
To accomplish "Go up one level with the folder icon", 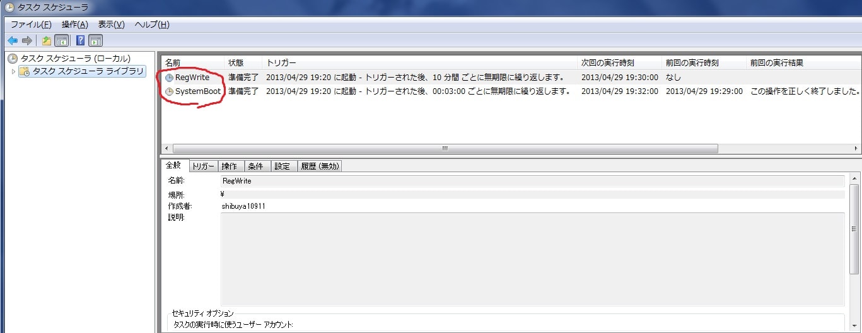I will click(47, 41).
